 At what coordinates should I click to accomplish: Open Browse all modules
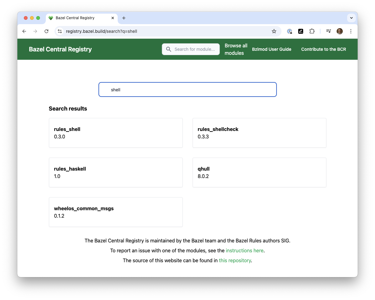coord(236,49)
